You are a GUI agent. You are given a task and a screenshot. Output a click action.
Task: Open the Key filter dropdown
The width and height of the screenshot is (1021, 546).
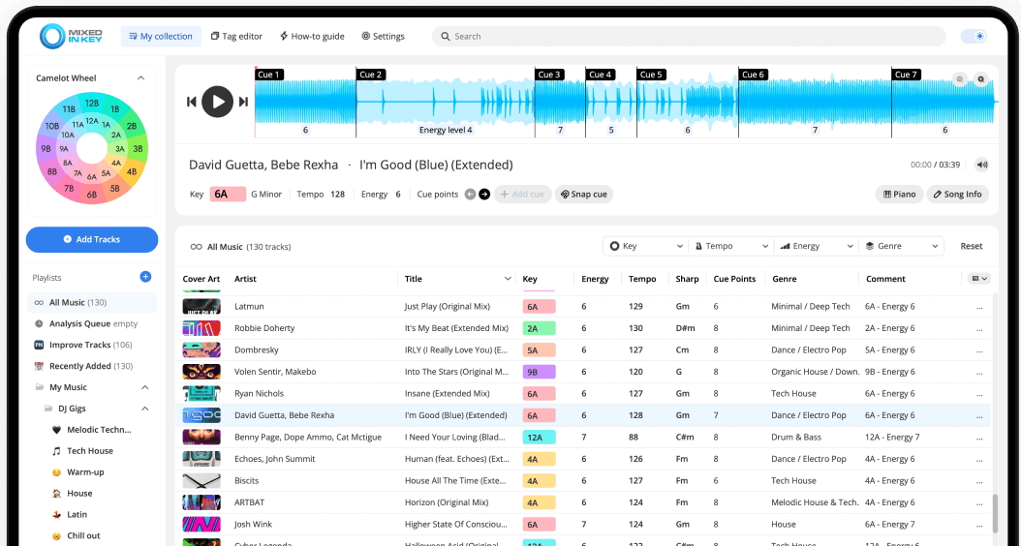click(x=645, y=247)
